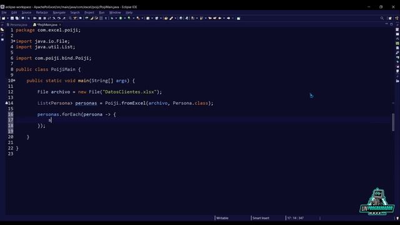This screenshot has width=400, height=225.
Task: Click the Last Edit Location arrow
Action: tap(210, 18)
